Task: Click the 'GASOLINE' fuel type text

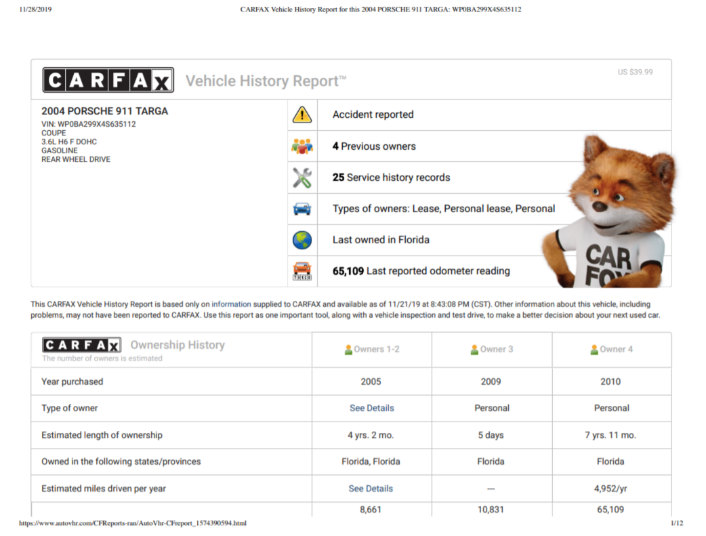Action: click(60, 150)
